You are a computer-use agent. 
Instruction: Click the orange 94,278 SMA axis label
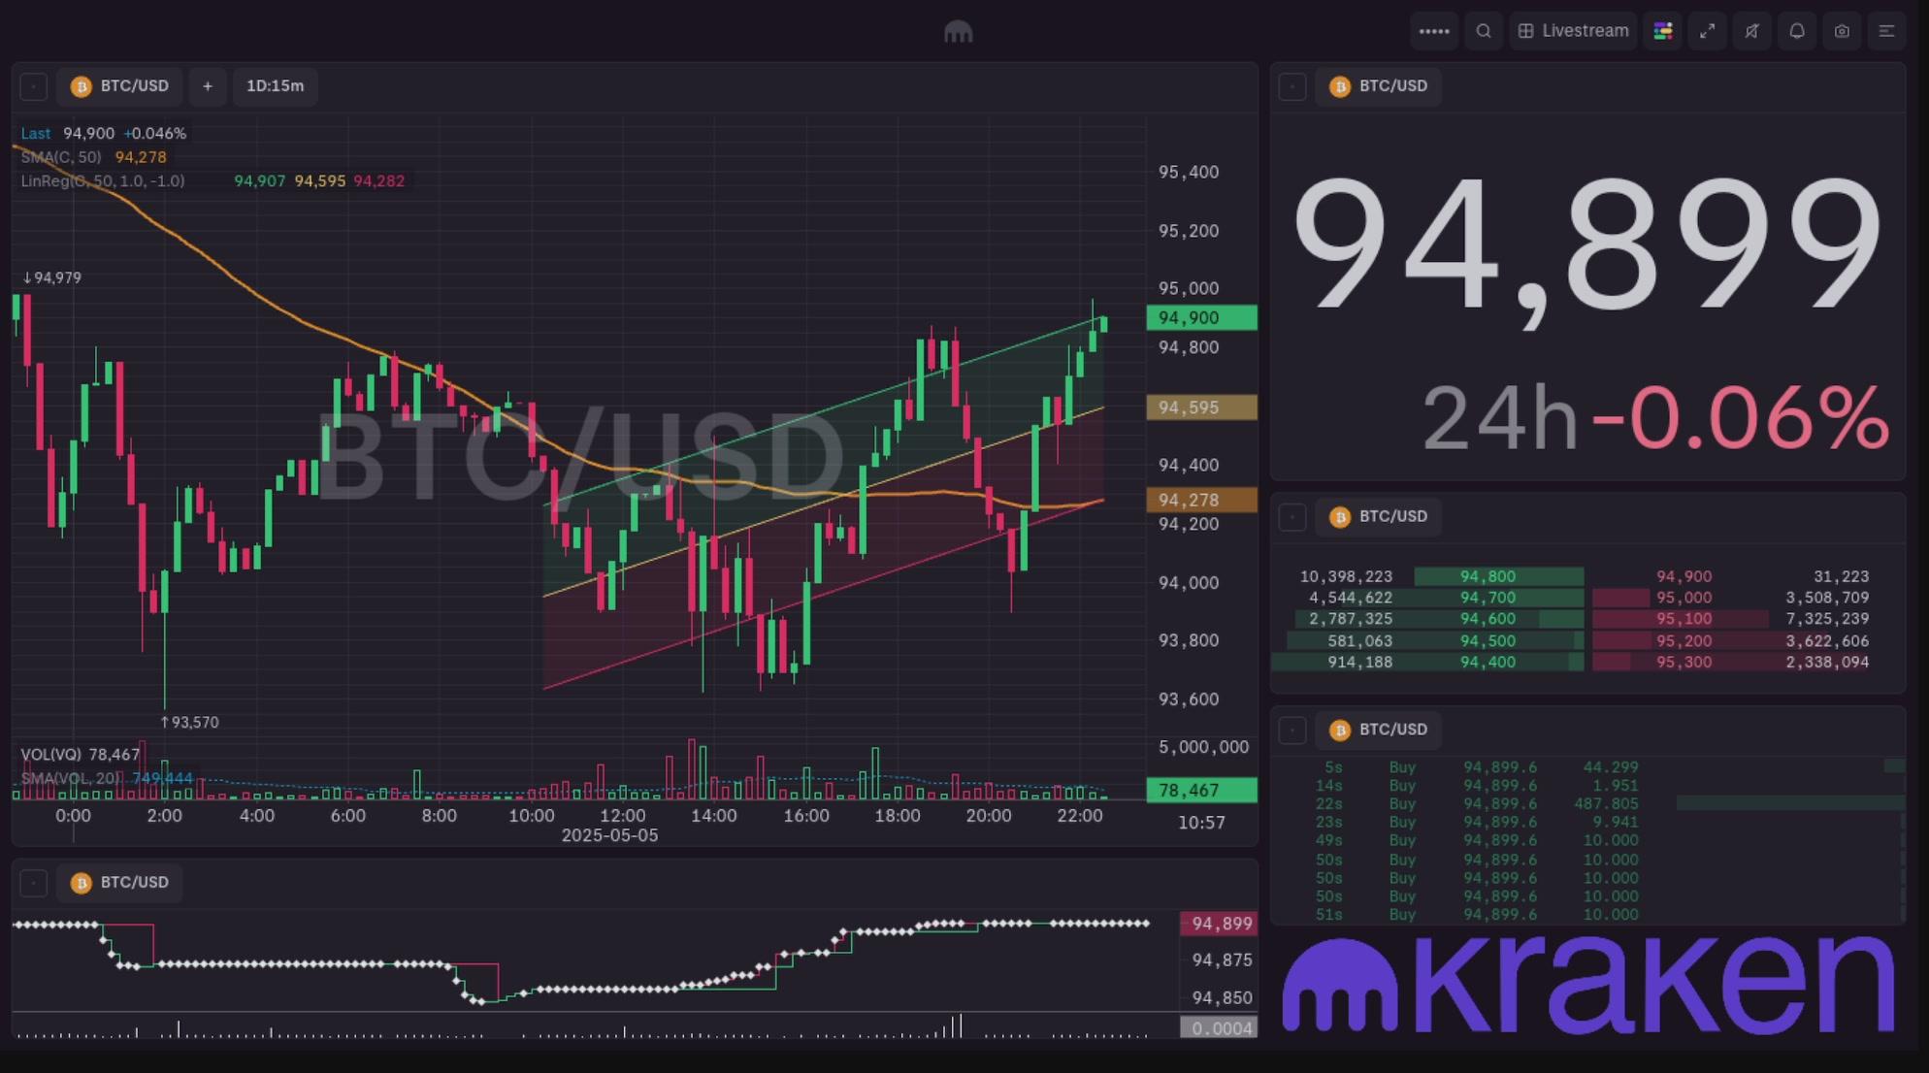[1201, 501]
